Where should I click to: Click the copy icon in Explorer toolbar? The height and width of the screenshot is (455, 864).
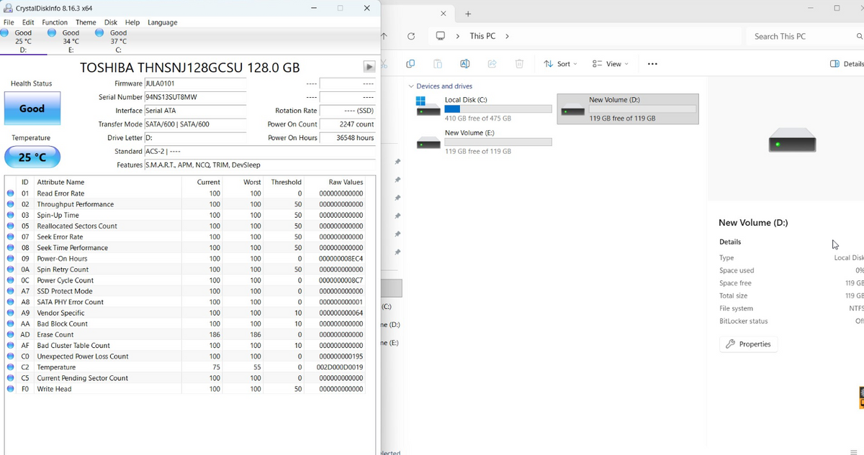pos(410,64)
